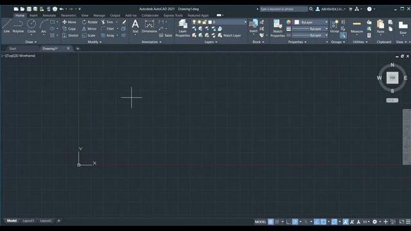Open object color ByLayer dropdown
411x231 pixels.
pos(311,22)
